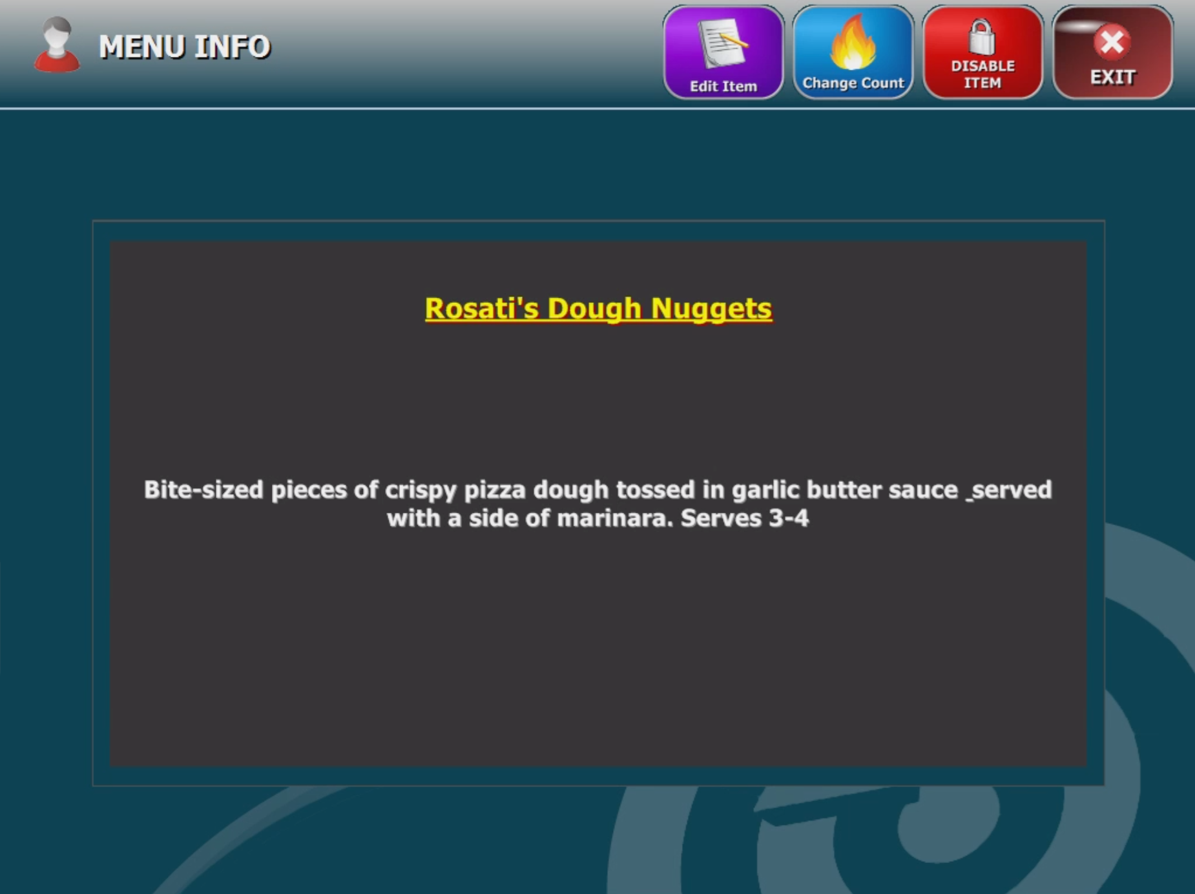
Task: Click the Change Count flame button
Action: 853,52
